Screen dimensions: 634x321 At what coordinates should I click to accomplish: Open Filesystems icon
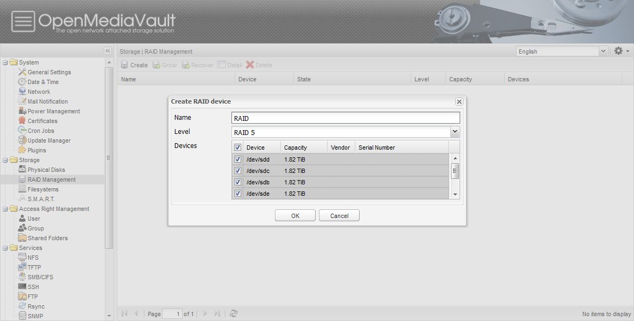coord(22,189)
